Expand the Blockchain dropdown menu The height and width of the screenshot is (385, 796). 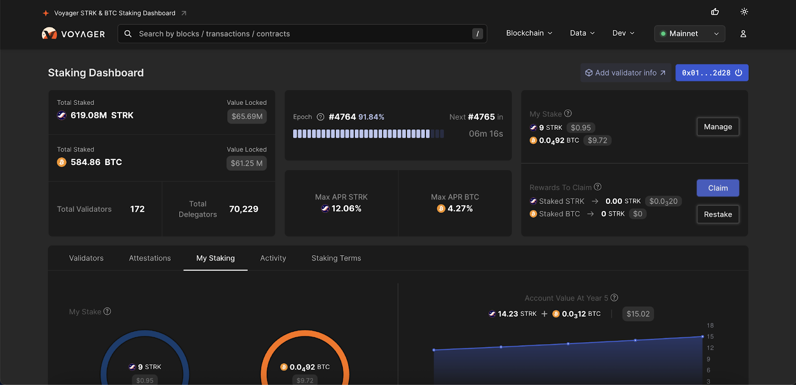(x=529, y=33)
